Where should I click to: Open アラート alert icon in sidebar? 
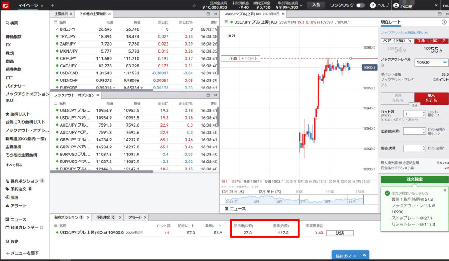(x=7, y=205)
